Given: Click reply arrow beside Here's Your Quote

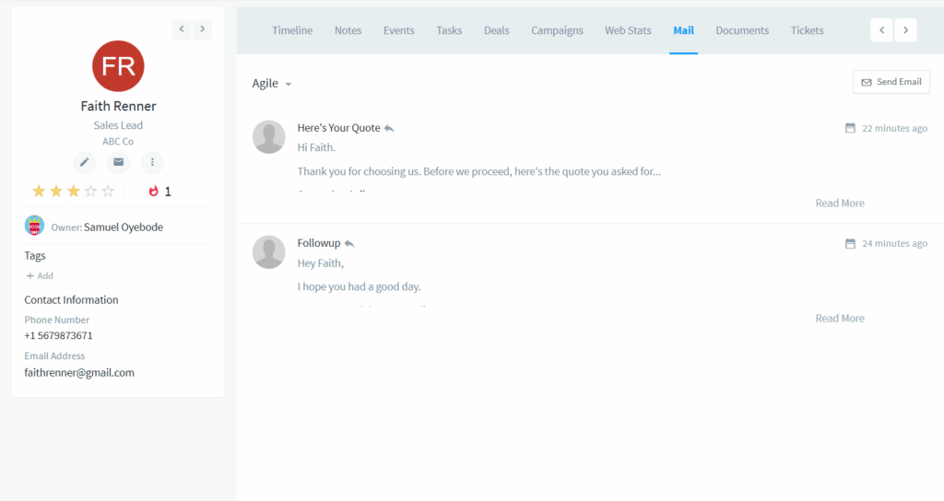Looking at the screenshot, I should [x=389, y=128].
